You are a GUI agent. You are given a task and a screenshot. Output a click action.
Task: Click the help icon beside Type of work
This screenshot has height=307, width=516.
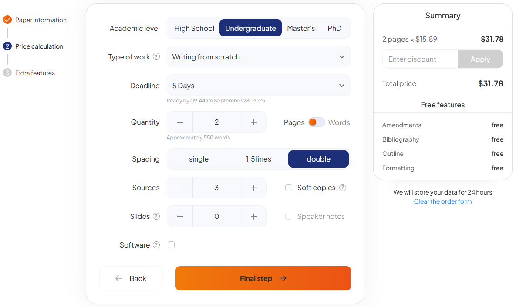point(156,57)
